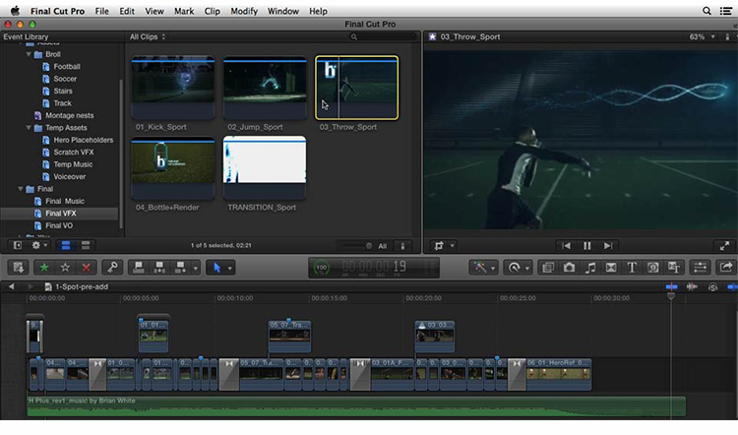The image size is (738, 435).
Task: Click the timecode display
Action: pyautogui.click(x=374, y=268)
